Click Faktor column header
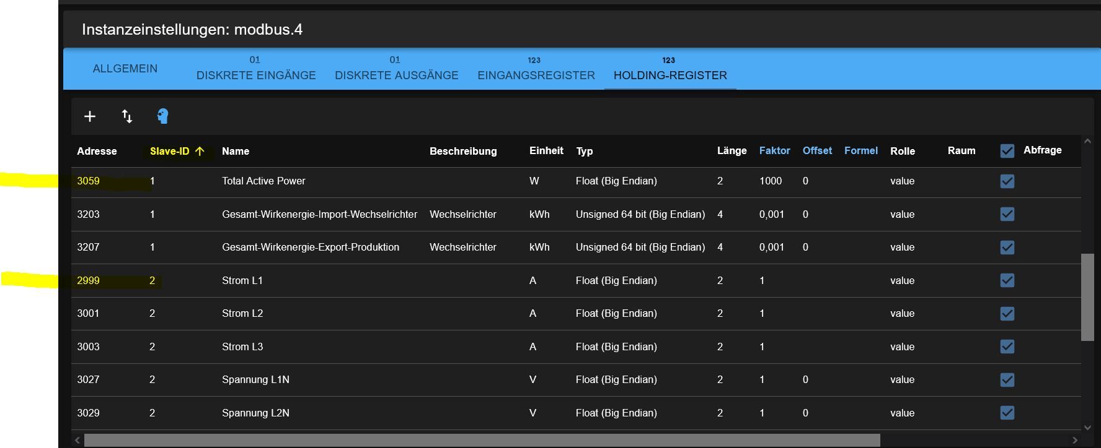Image resolution: width=1101 pixels, height=448 pixels. 774,150
